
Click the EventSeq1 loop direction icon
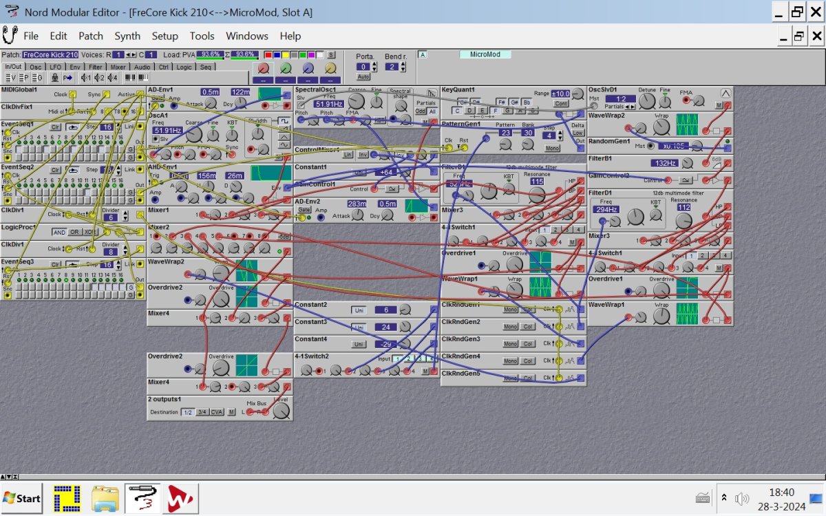[72, 127]
